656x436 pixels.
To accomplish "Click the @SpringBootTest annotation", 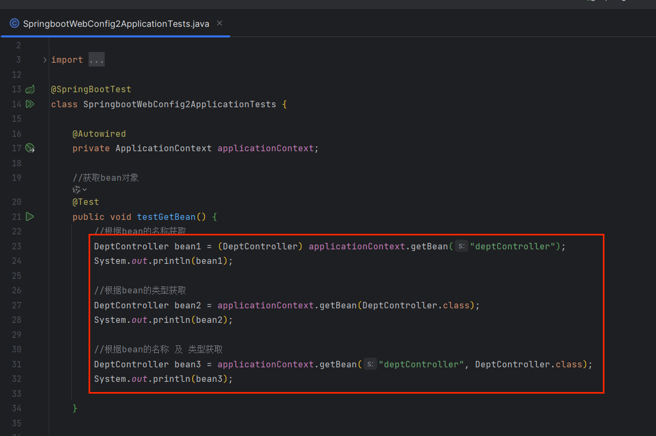I will click(91, 89).
